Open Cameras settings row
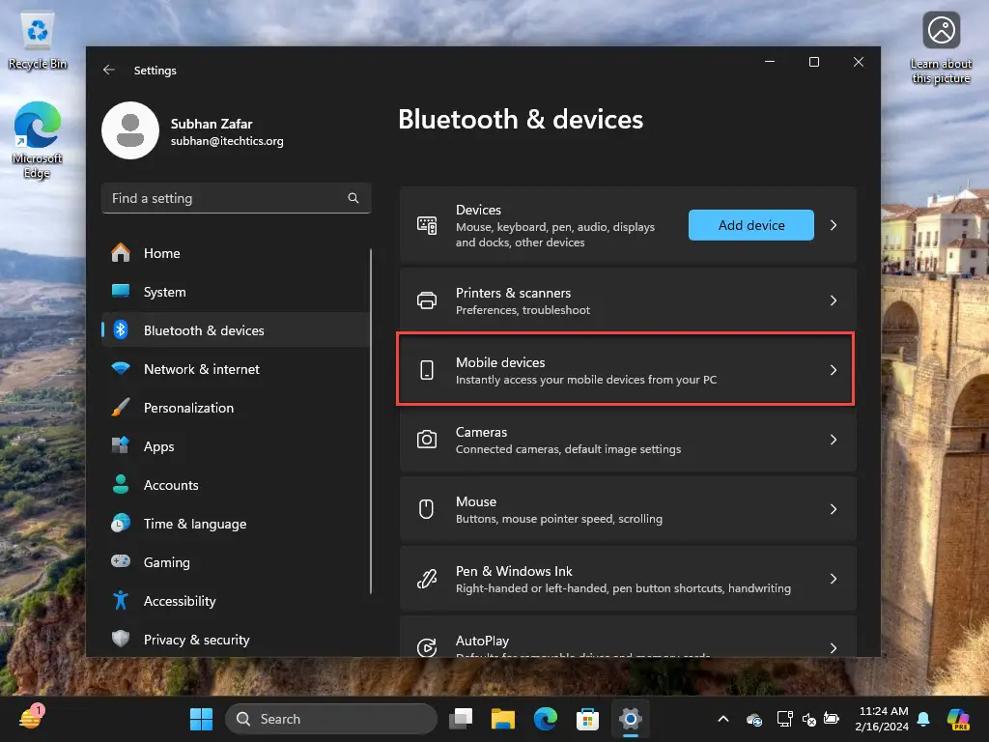Image resolution: width=989 pixels, height=742 pixels. [628, 440]
